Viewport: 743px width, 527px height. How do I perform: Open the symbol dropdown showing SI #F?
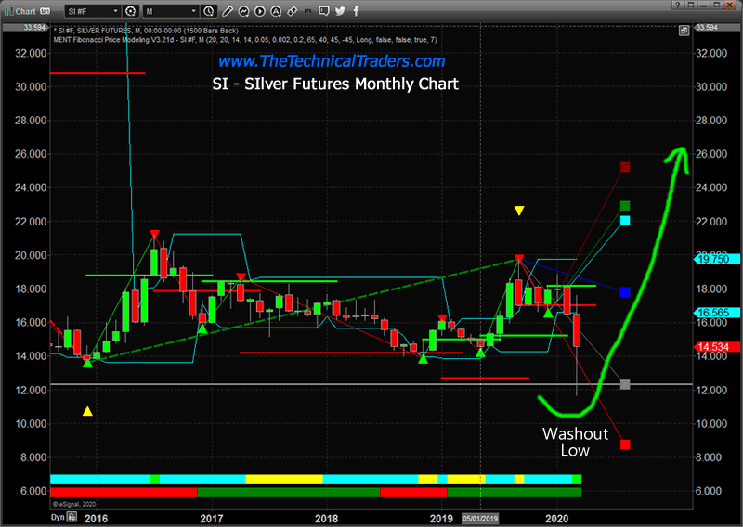(93, 11)
